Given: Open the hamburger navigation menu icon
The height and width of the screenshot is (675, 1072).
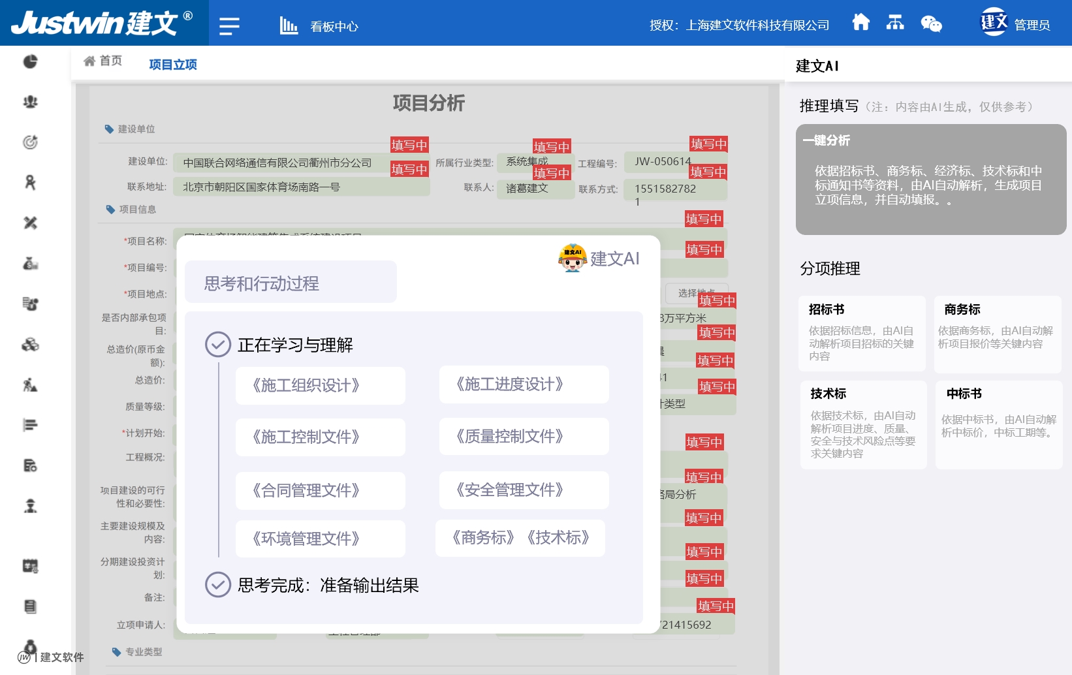Looking at the screenshot, I should [x=229, y=26].
